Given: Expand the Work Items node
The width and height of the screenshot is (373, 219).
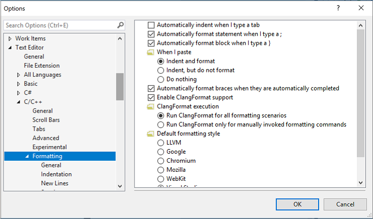Looking at the screenshot, I should [x=10, y=39].
